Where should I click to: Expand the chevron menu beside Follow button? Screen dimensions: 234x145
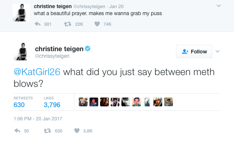tap(217, 52)
